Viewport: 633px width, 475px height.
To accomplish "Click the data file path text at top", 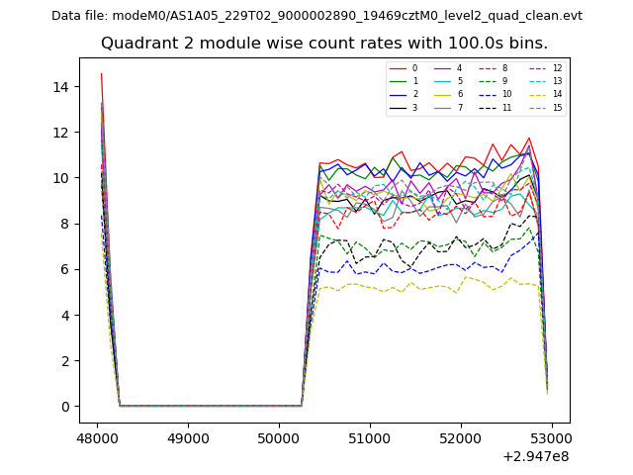I will (x=316, y=16).
